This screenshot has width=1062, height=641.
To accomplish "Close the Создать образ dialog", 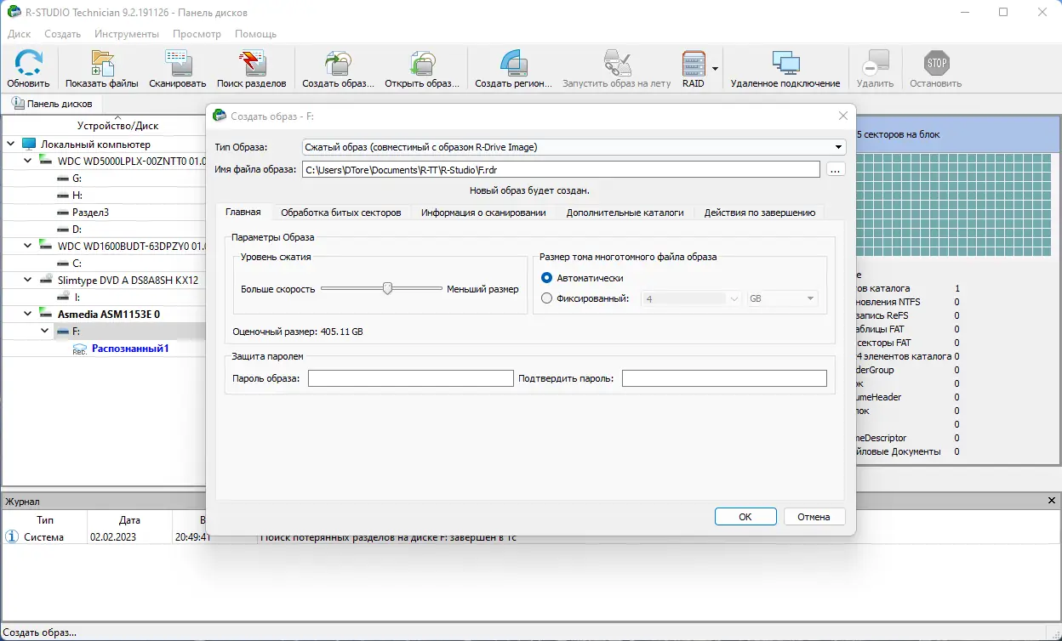I will click(x=843, y=116).
